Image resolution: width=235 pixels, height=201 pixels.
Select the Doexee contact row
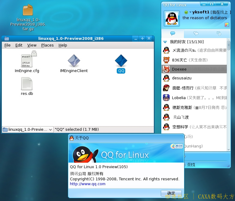[194, 69]
